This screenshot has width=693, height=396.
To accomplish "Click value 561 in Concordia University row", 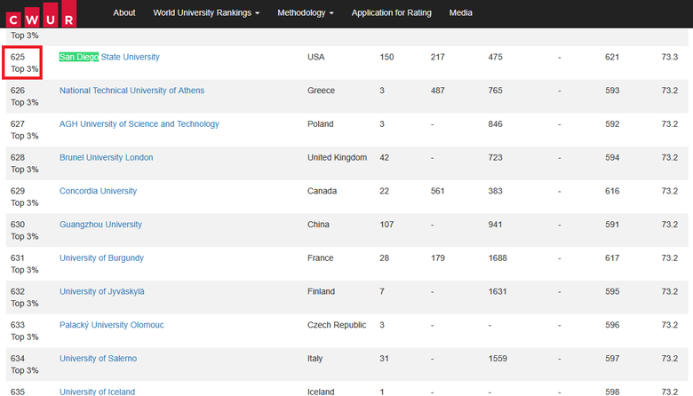I will click(x=437, y=191).
